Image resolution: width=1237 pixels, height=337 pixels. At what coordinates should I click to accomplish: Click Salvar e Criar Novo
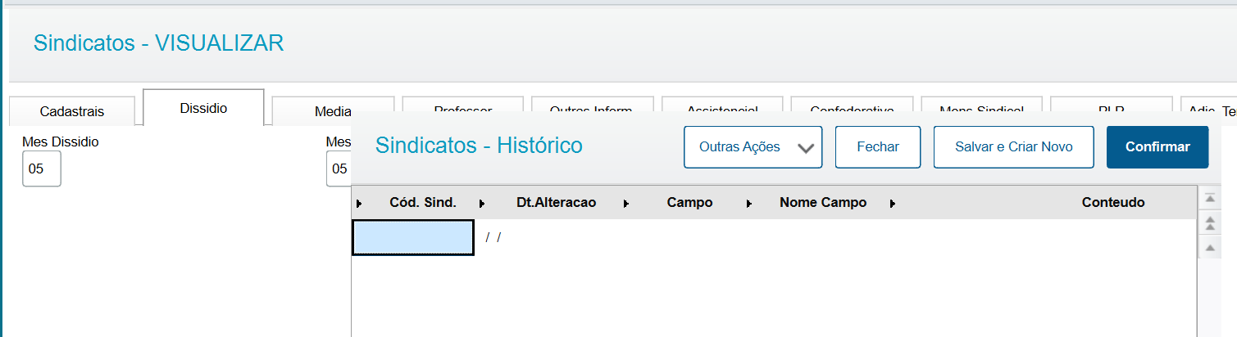[x=1013, y=147]
